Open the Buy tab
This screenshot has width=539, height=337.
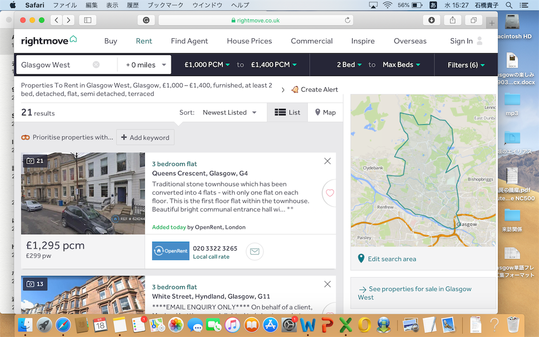click(x=111, y=41)
